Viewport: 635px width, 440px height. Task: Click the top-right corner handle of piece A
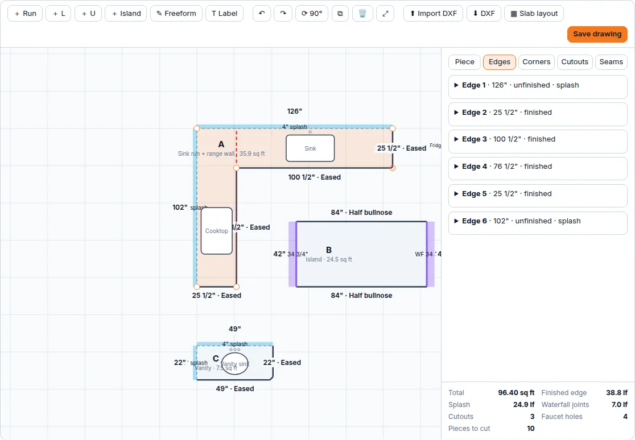393,128
